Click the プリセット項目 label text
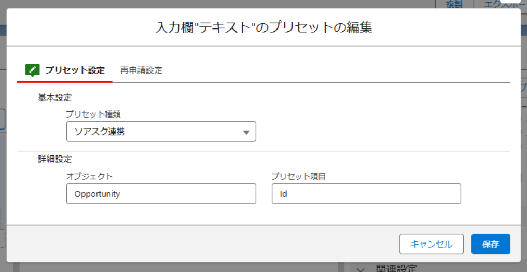This screenshot has height=272, width=527. [298, 176]
